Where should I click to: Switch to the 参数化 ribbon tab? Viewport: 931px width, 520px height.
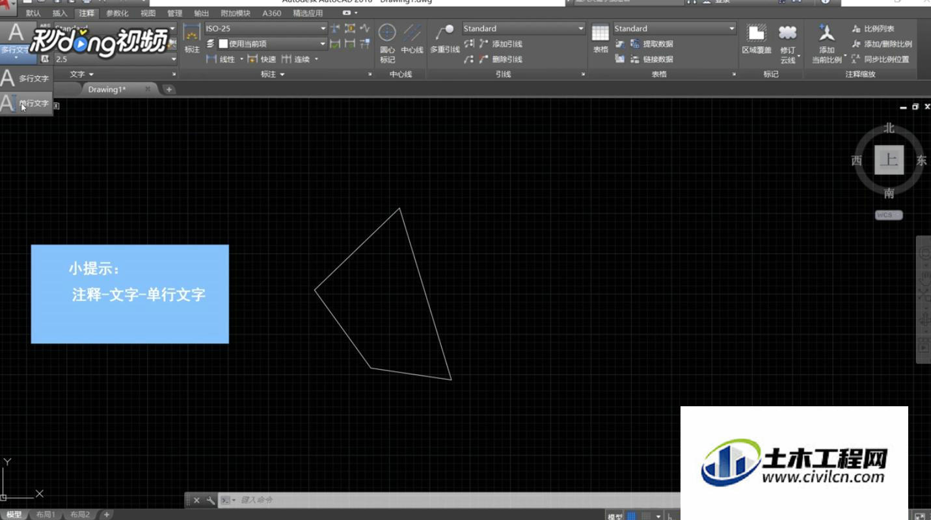point(117,13)
